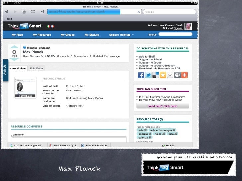242x181 pixels.
Task: Remove the scienza tag
Action: point(150,137)
